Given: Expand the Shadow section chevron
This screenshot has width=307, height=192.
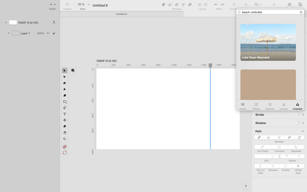Looking at the screenshot, I should click(x=303, y=123).
